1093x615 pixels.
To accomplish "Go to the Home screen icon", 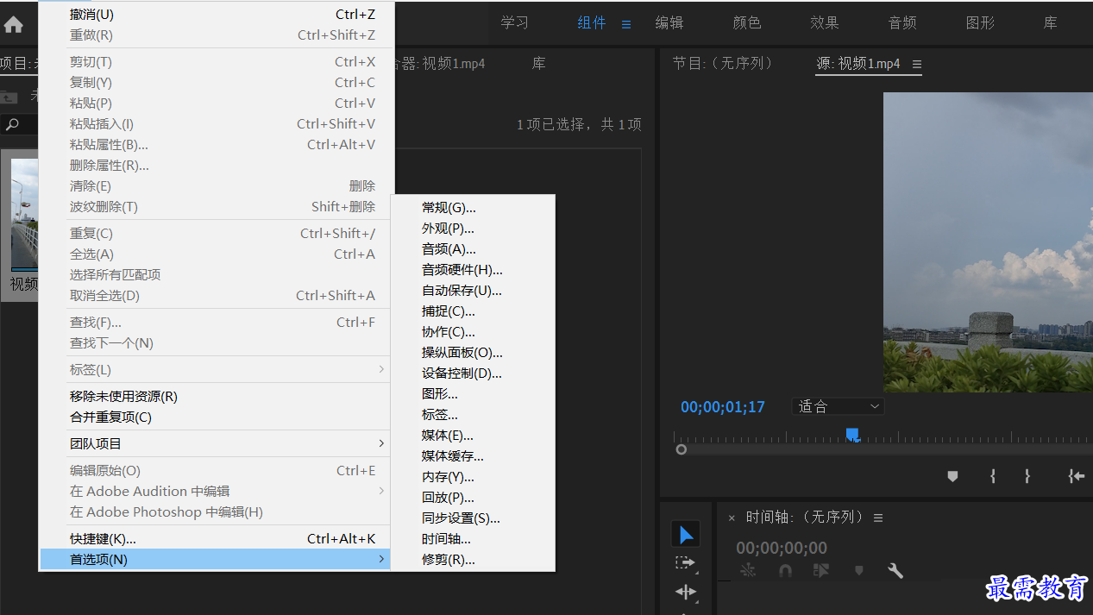I will [14, 24].
